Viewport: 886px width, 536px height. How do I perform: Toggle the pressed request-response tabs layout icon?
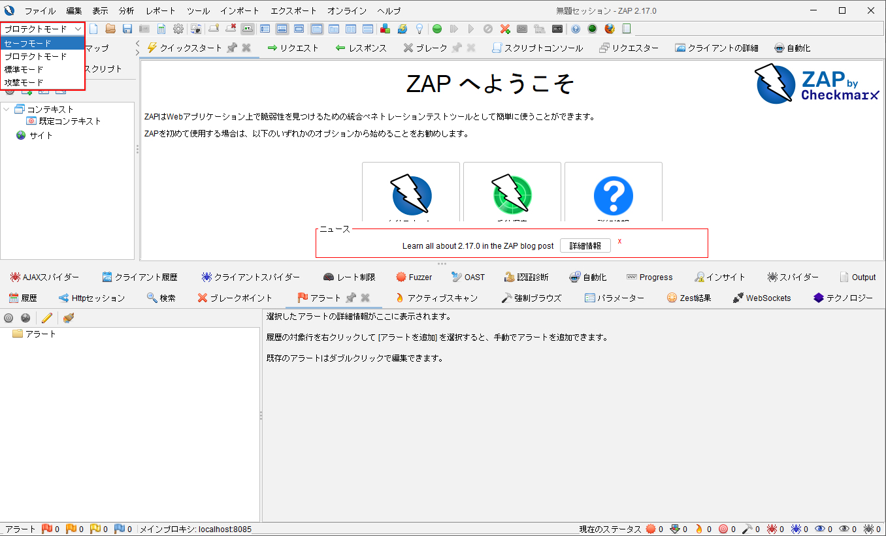click(317, 29)
